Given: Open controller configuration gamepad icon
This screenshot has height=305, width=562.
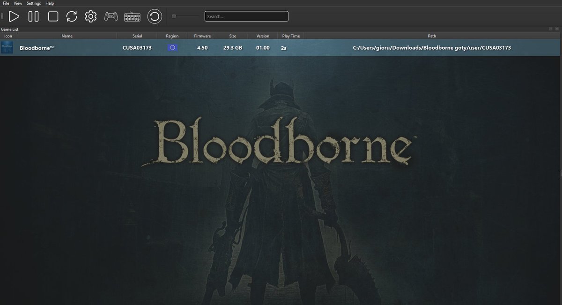Looking at the screenshot, I should (111, 17).
